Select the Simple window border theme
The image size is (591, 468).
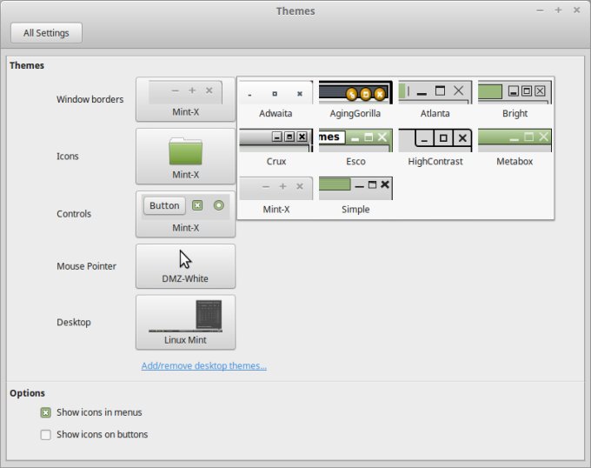click(355, 197)
